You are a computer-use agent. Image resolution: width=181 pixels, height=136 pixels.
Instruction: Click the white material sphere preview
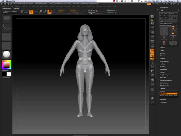[6, 54]
